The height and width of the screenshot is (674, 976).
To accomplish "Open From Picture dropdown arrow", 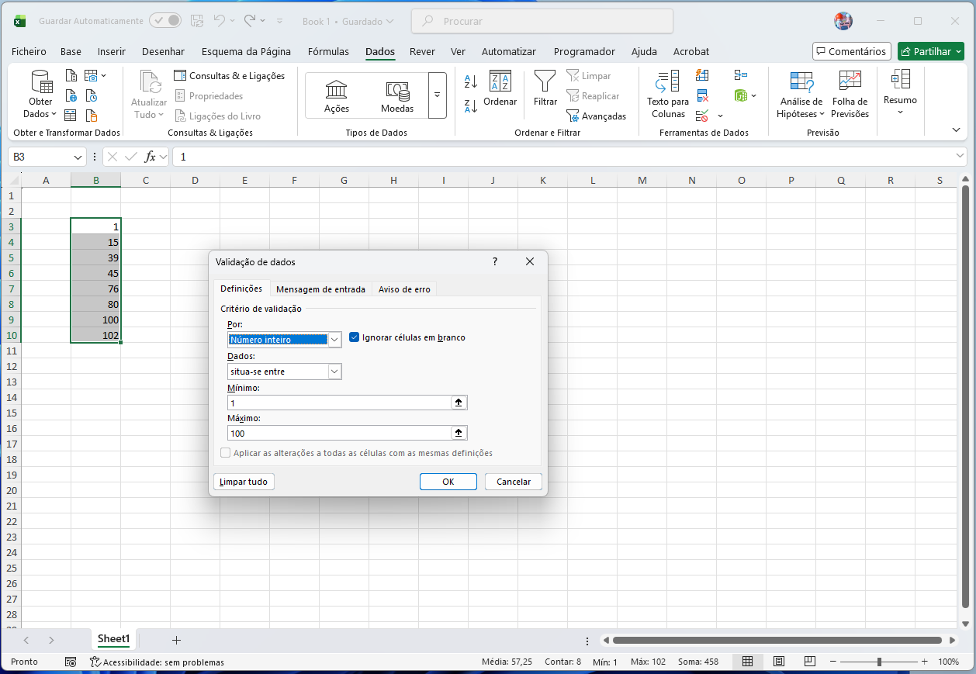I will 104,76.
